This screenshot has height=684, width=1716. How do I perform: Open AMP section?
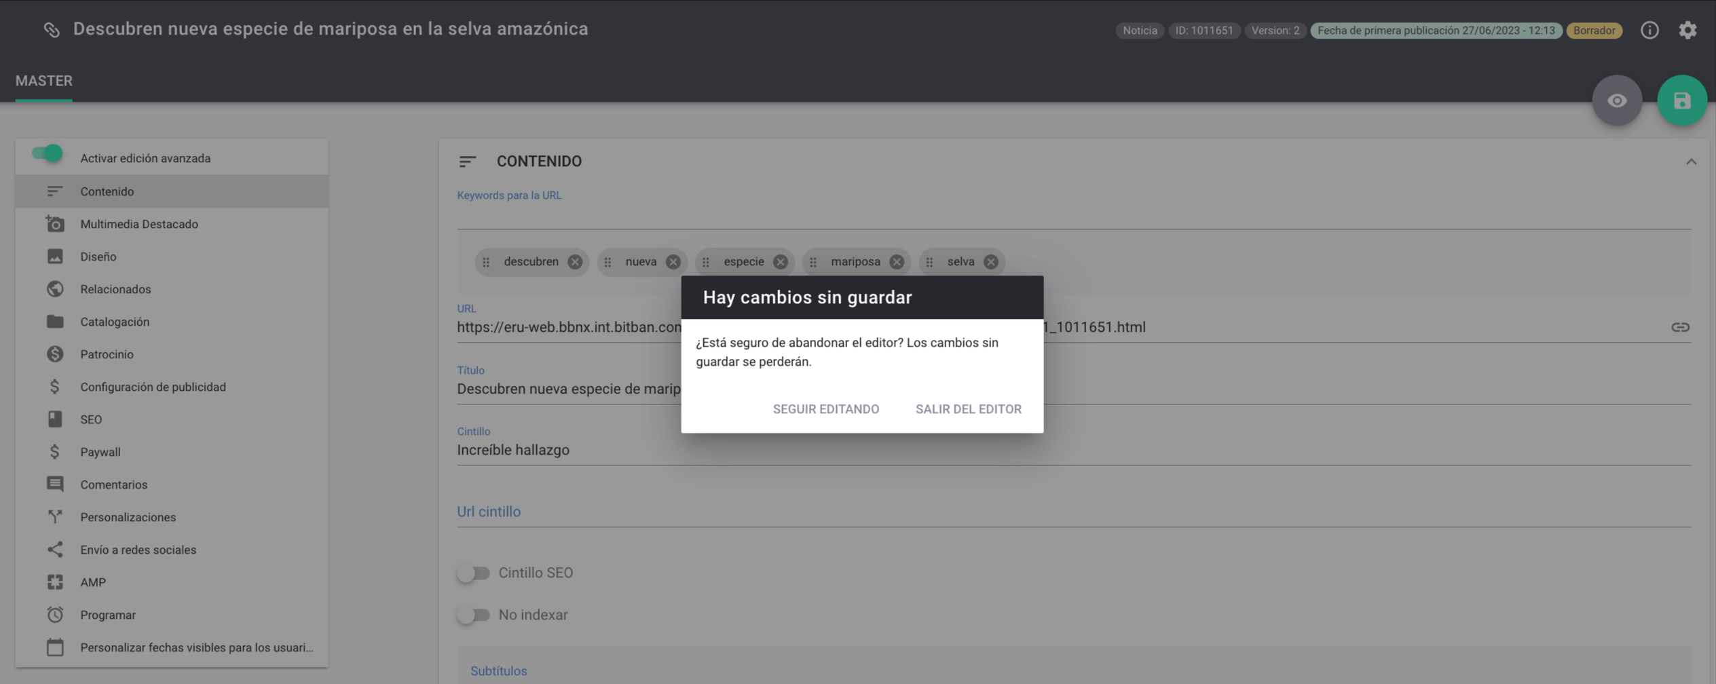(x=172, y=582)
